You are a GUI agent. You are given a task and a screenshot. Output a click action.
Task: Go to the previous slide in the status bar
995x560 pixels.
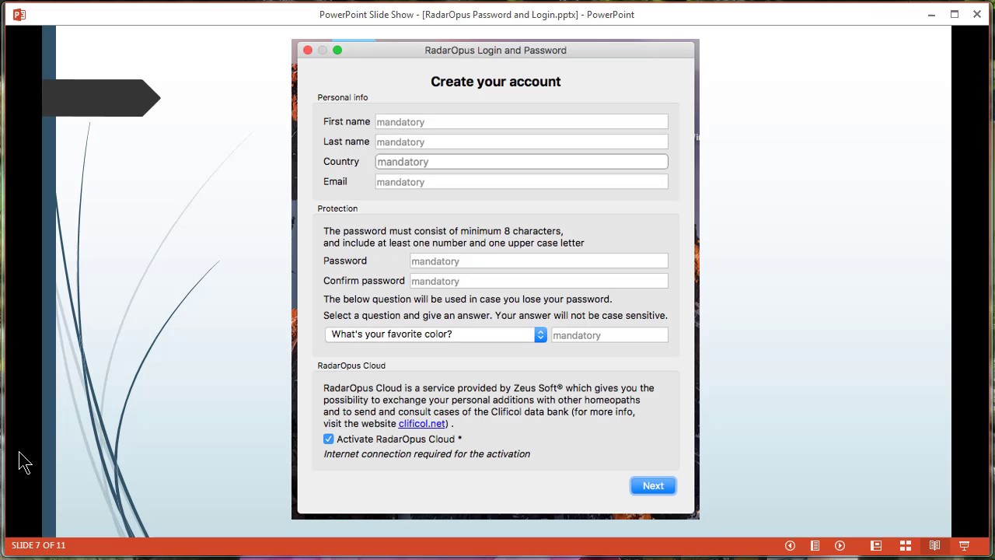click(x=790, y=546)
